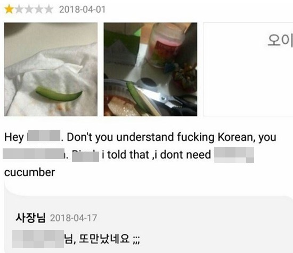This screenshot has width=293, height=253.
Task: Open the scissors and kimchi photo thumbnail
Action: [x=150, y=69]
